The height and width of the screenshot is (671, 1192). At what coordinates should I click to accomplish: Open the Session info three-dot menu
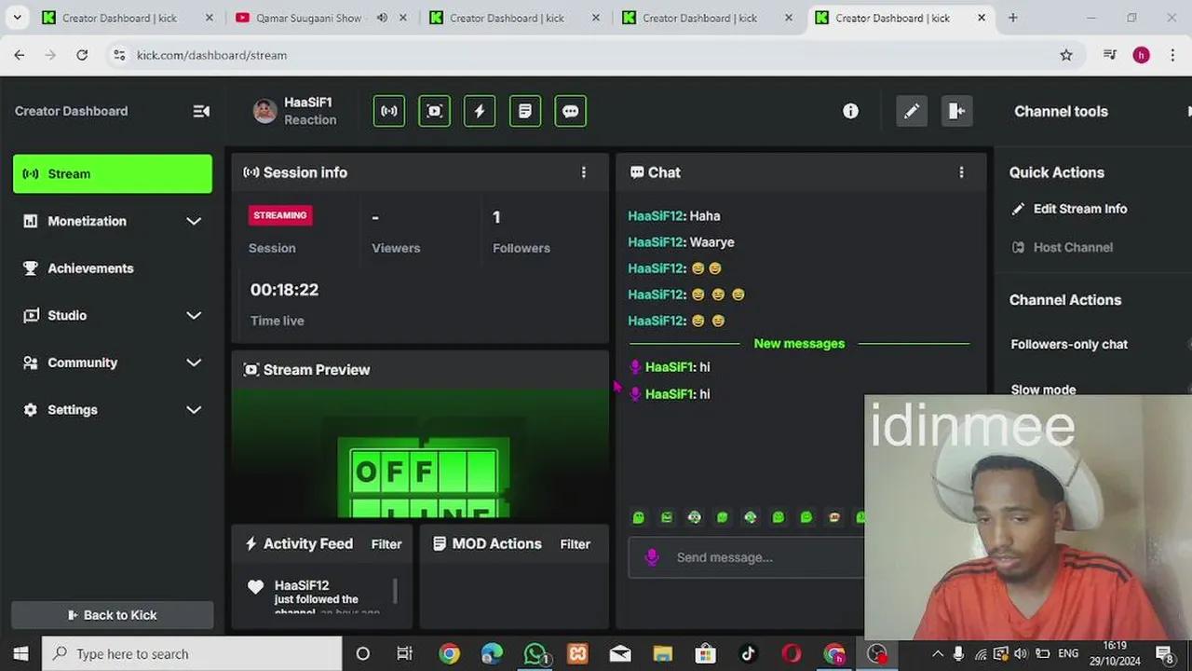[584, 172]
